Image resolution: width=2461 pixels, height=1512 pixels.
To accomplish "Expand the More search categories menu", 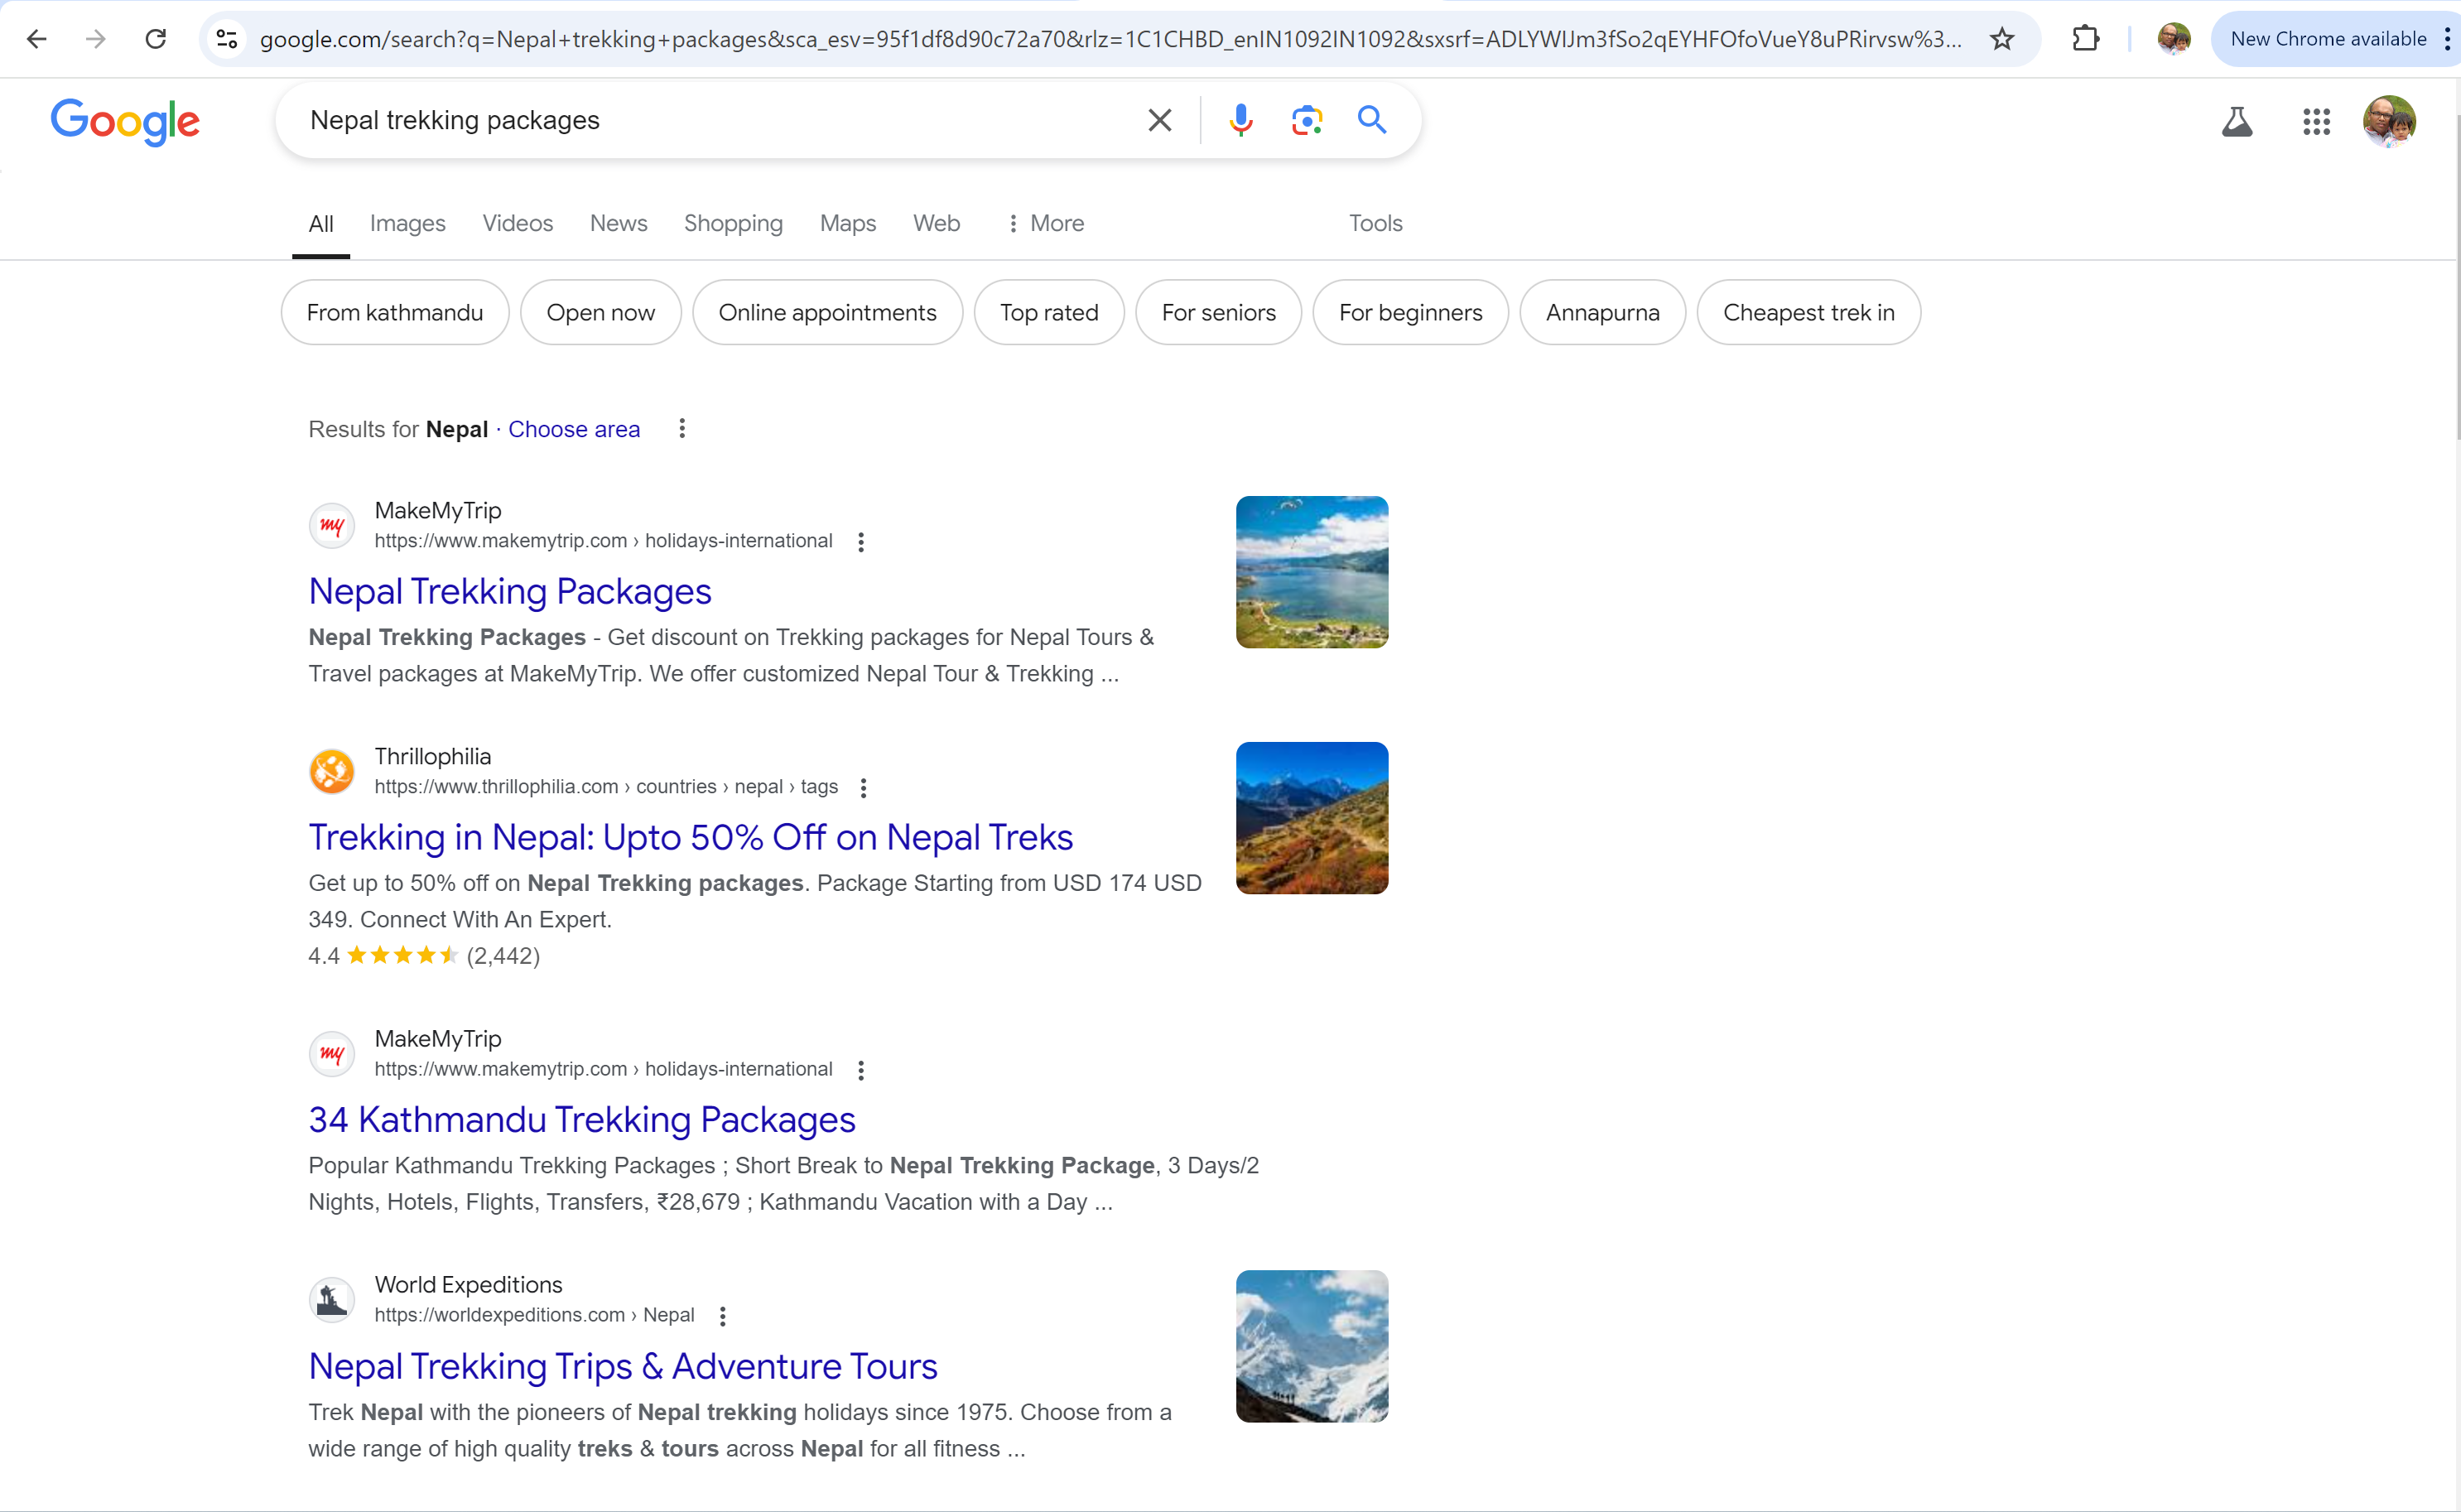I will point(1045,223).
